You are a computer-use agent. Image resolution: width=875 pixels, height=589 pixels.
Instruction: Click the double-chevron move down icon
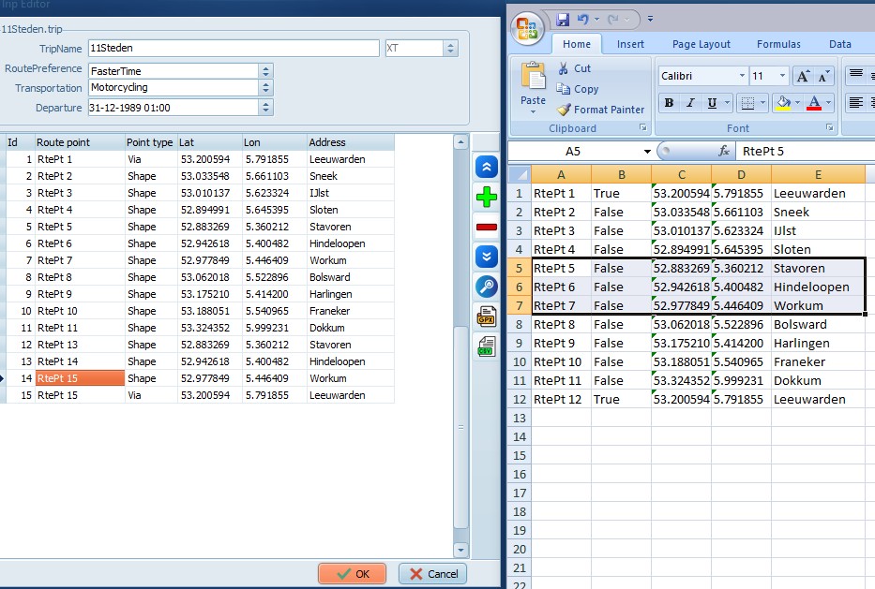(487, 257)
